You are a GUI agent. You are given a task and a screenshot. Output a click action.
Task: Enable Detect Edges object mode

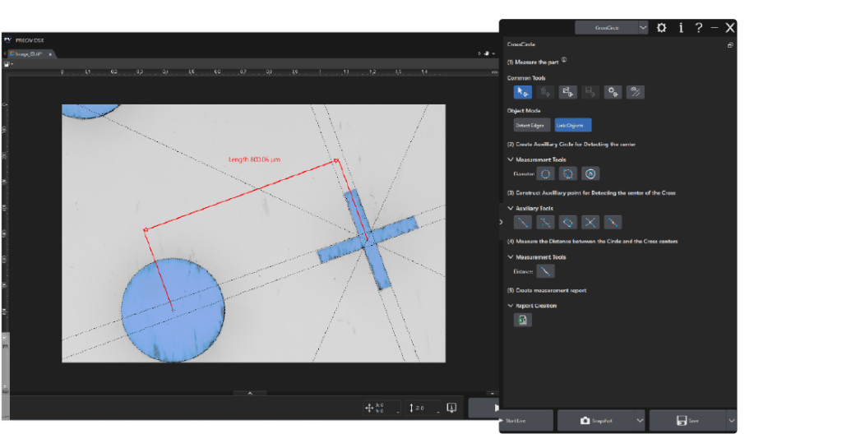coord(532,125)
